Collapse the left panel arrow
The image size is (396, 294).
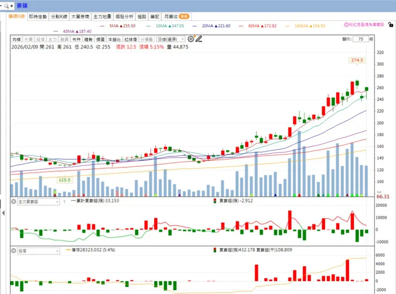click(3, 213)
